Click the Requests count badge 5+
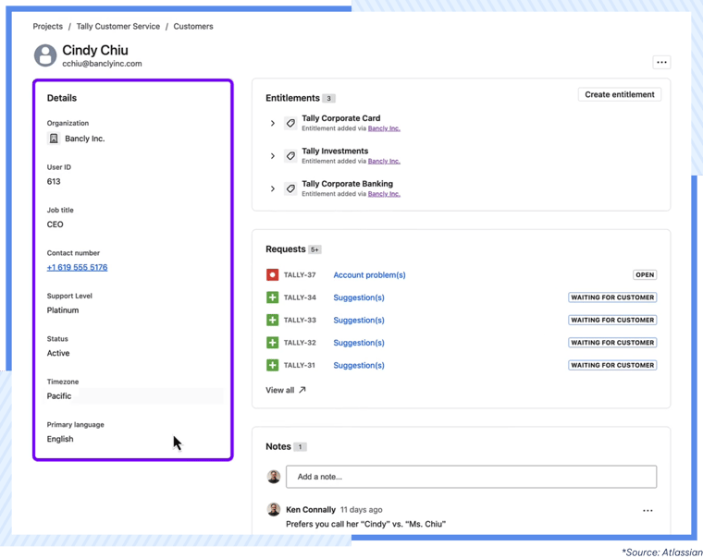703x558 pixels. pos(314,249)
